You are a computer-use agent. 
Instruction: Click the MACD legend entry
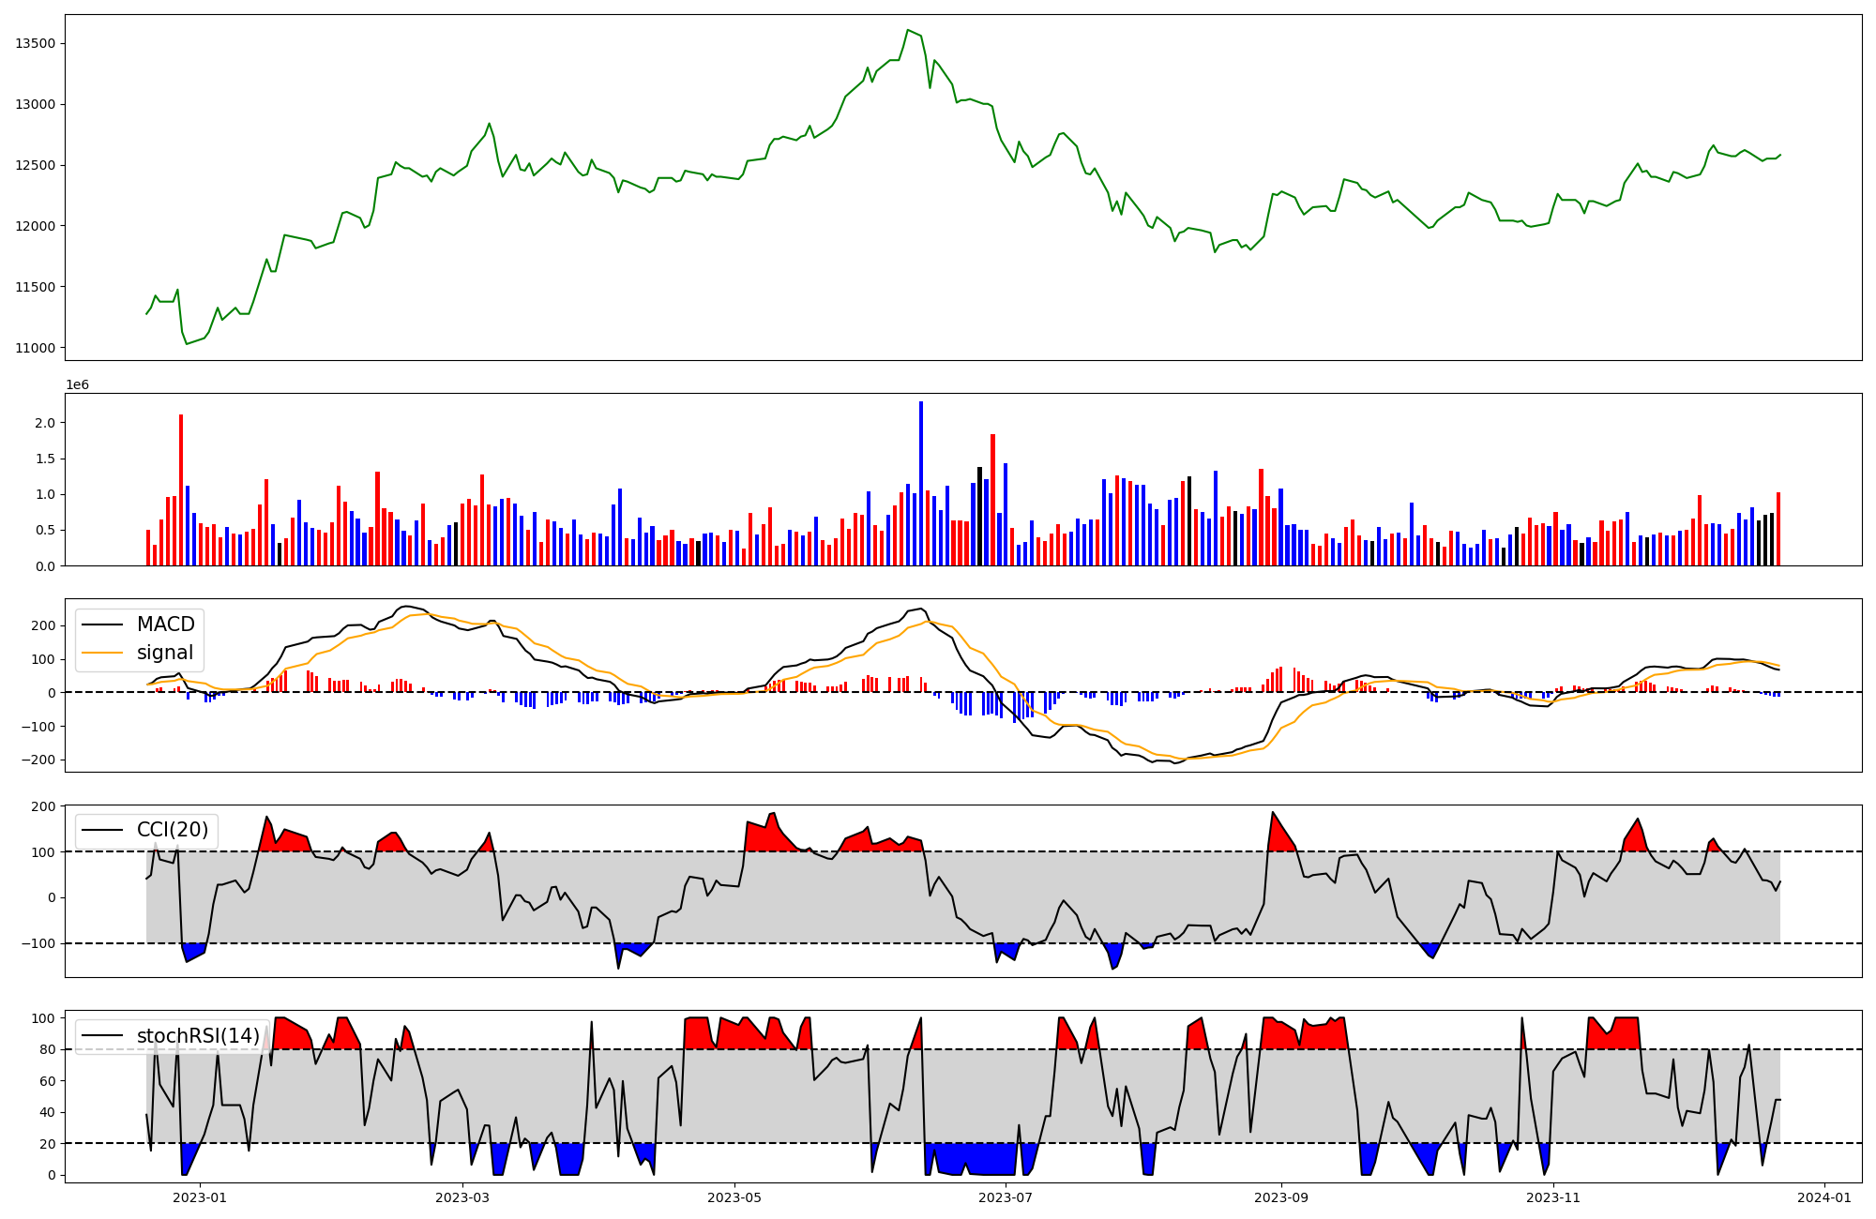click(x=165, y=625)
